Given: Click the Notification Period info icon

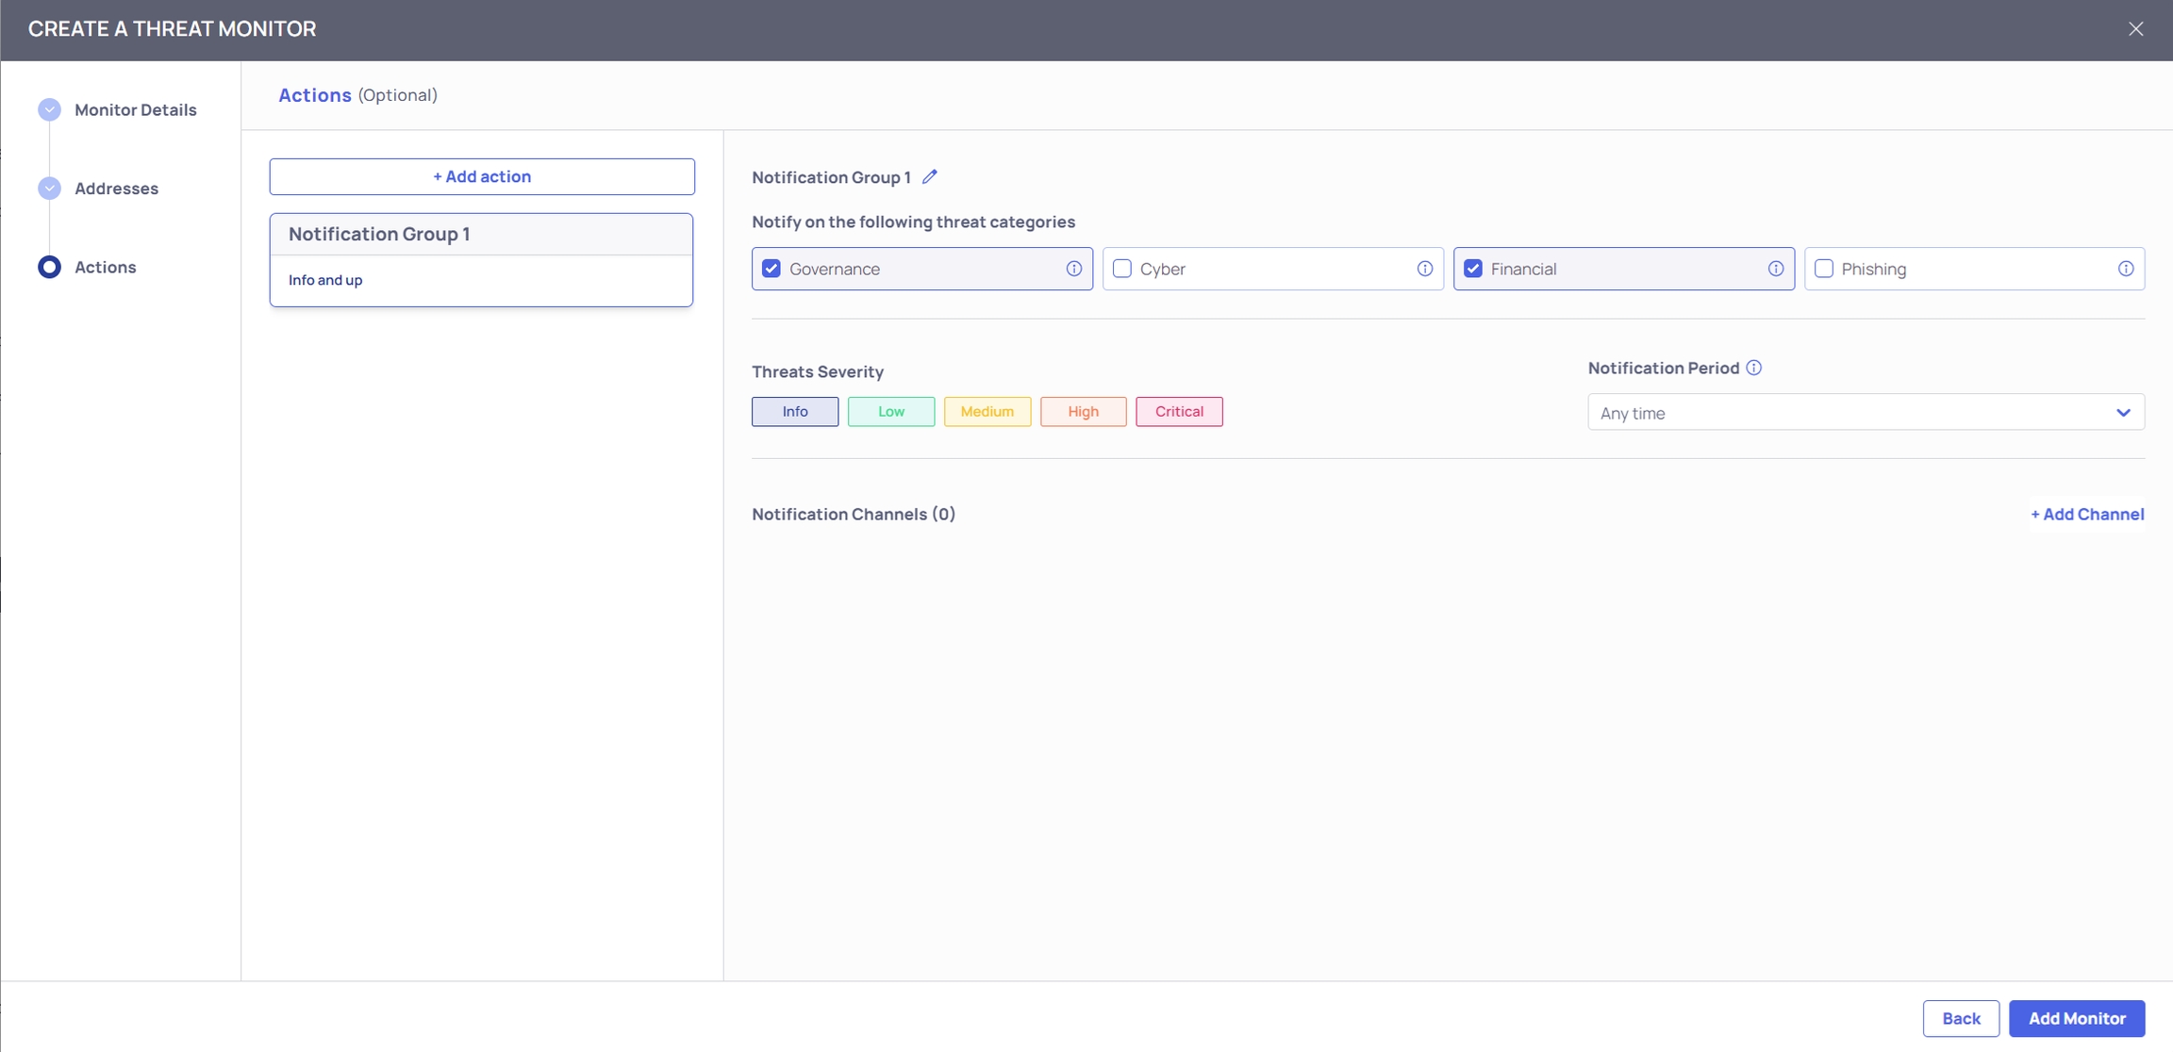Looking at the screenshot, I should click(x=1753, y=368).
